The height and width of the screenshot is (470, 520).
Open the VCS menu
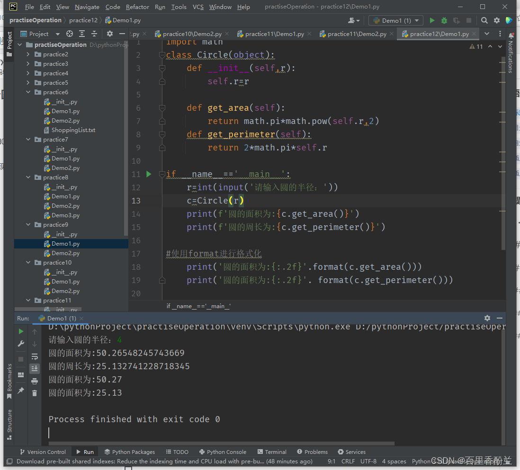tap(198, 7)
